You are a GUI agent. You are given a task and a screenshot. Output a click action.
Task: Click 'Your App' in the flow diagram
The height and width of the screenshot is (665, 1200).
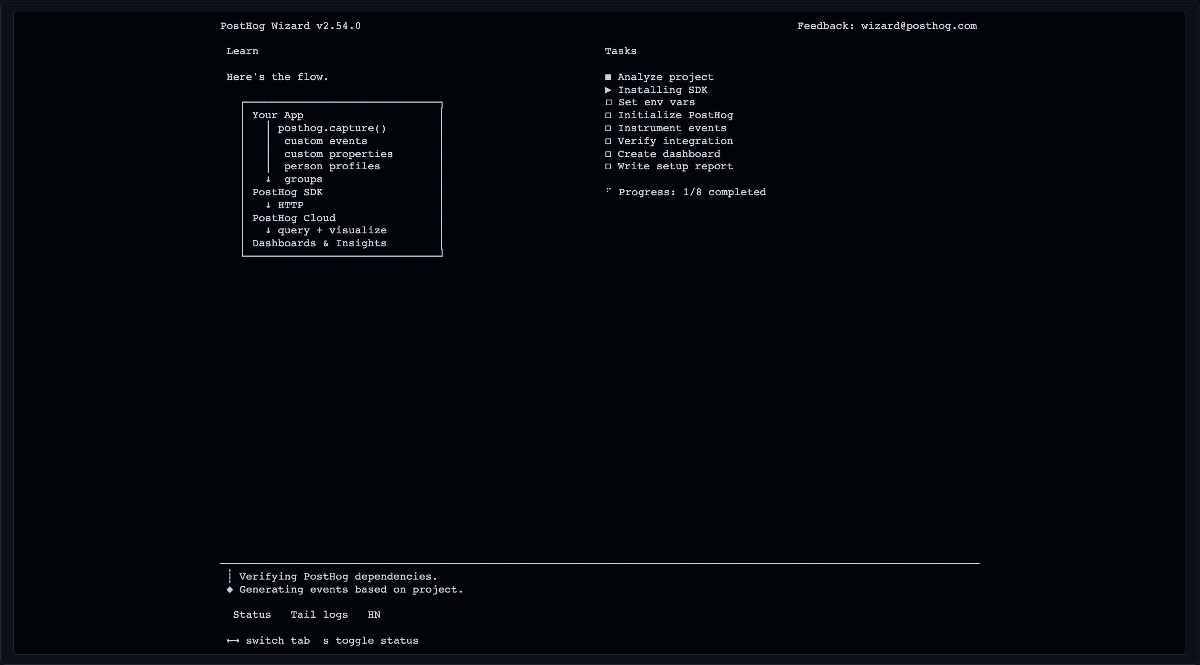coord(277,116)
